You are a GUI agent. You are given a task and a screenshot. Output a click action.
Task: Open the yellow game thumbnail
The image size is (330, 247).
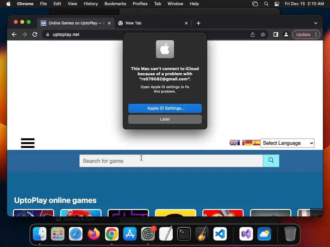coord(176,213)
